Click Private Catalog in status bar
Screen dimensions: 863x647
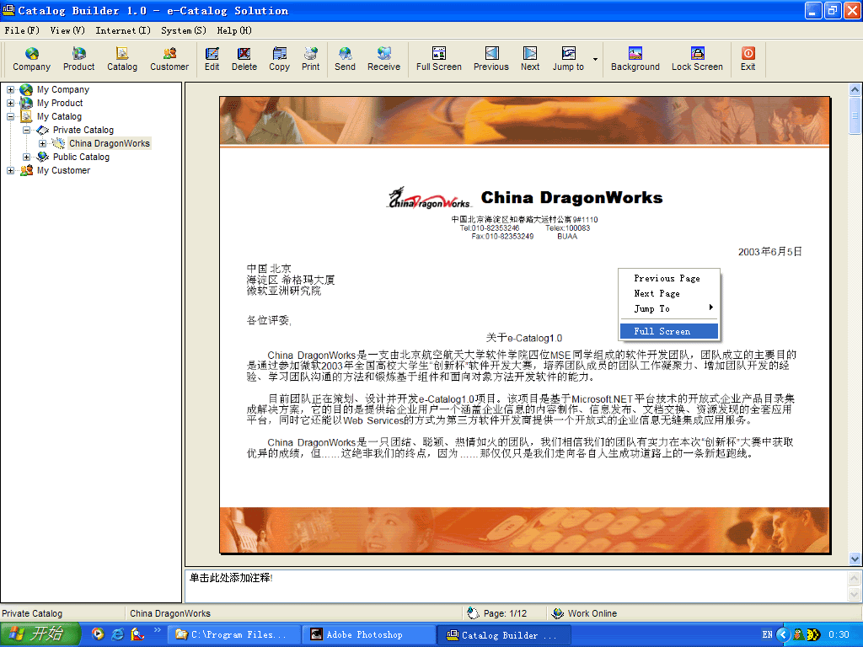[32, 613]
